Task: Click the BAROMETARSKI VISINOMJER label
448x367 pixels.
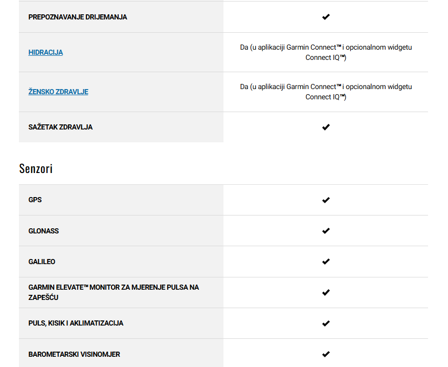Action: coord(74,354)
